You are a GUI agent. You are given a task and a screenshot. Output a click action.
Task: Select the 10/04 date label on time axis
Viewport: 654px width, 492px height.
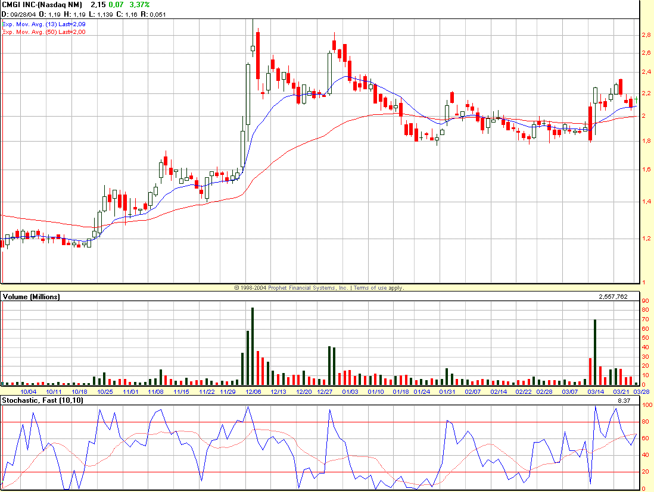coord(29,391)
